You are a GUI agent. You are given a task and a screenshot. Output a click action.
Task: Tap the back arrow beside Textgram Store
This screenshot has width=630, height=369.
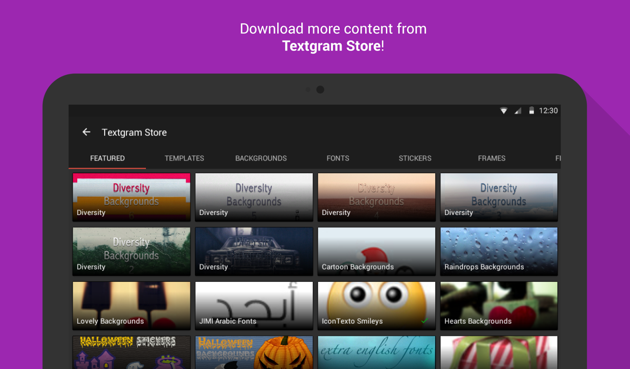click(86, 132)
